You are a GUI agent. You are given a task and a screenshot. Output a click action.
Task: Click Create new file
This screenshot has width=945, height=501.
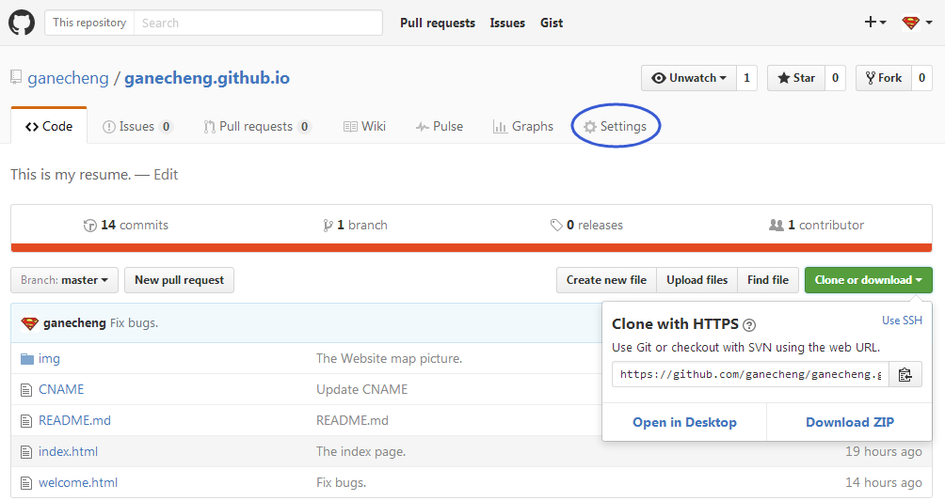click(606, 280)
